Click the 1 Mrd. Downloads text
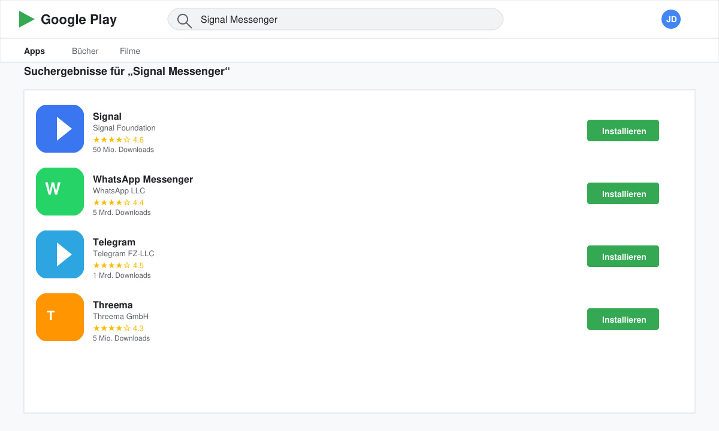 (122, 275)
